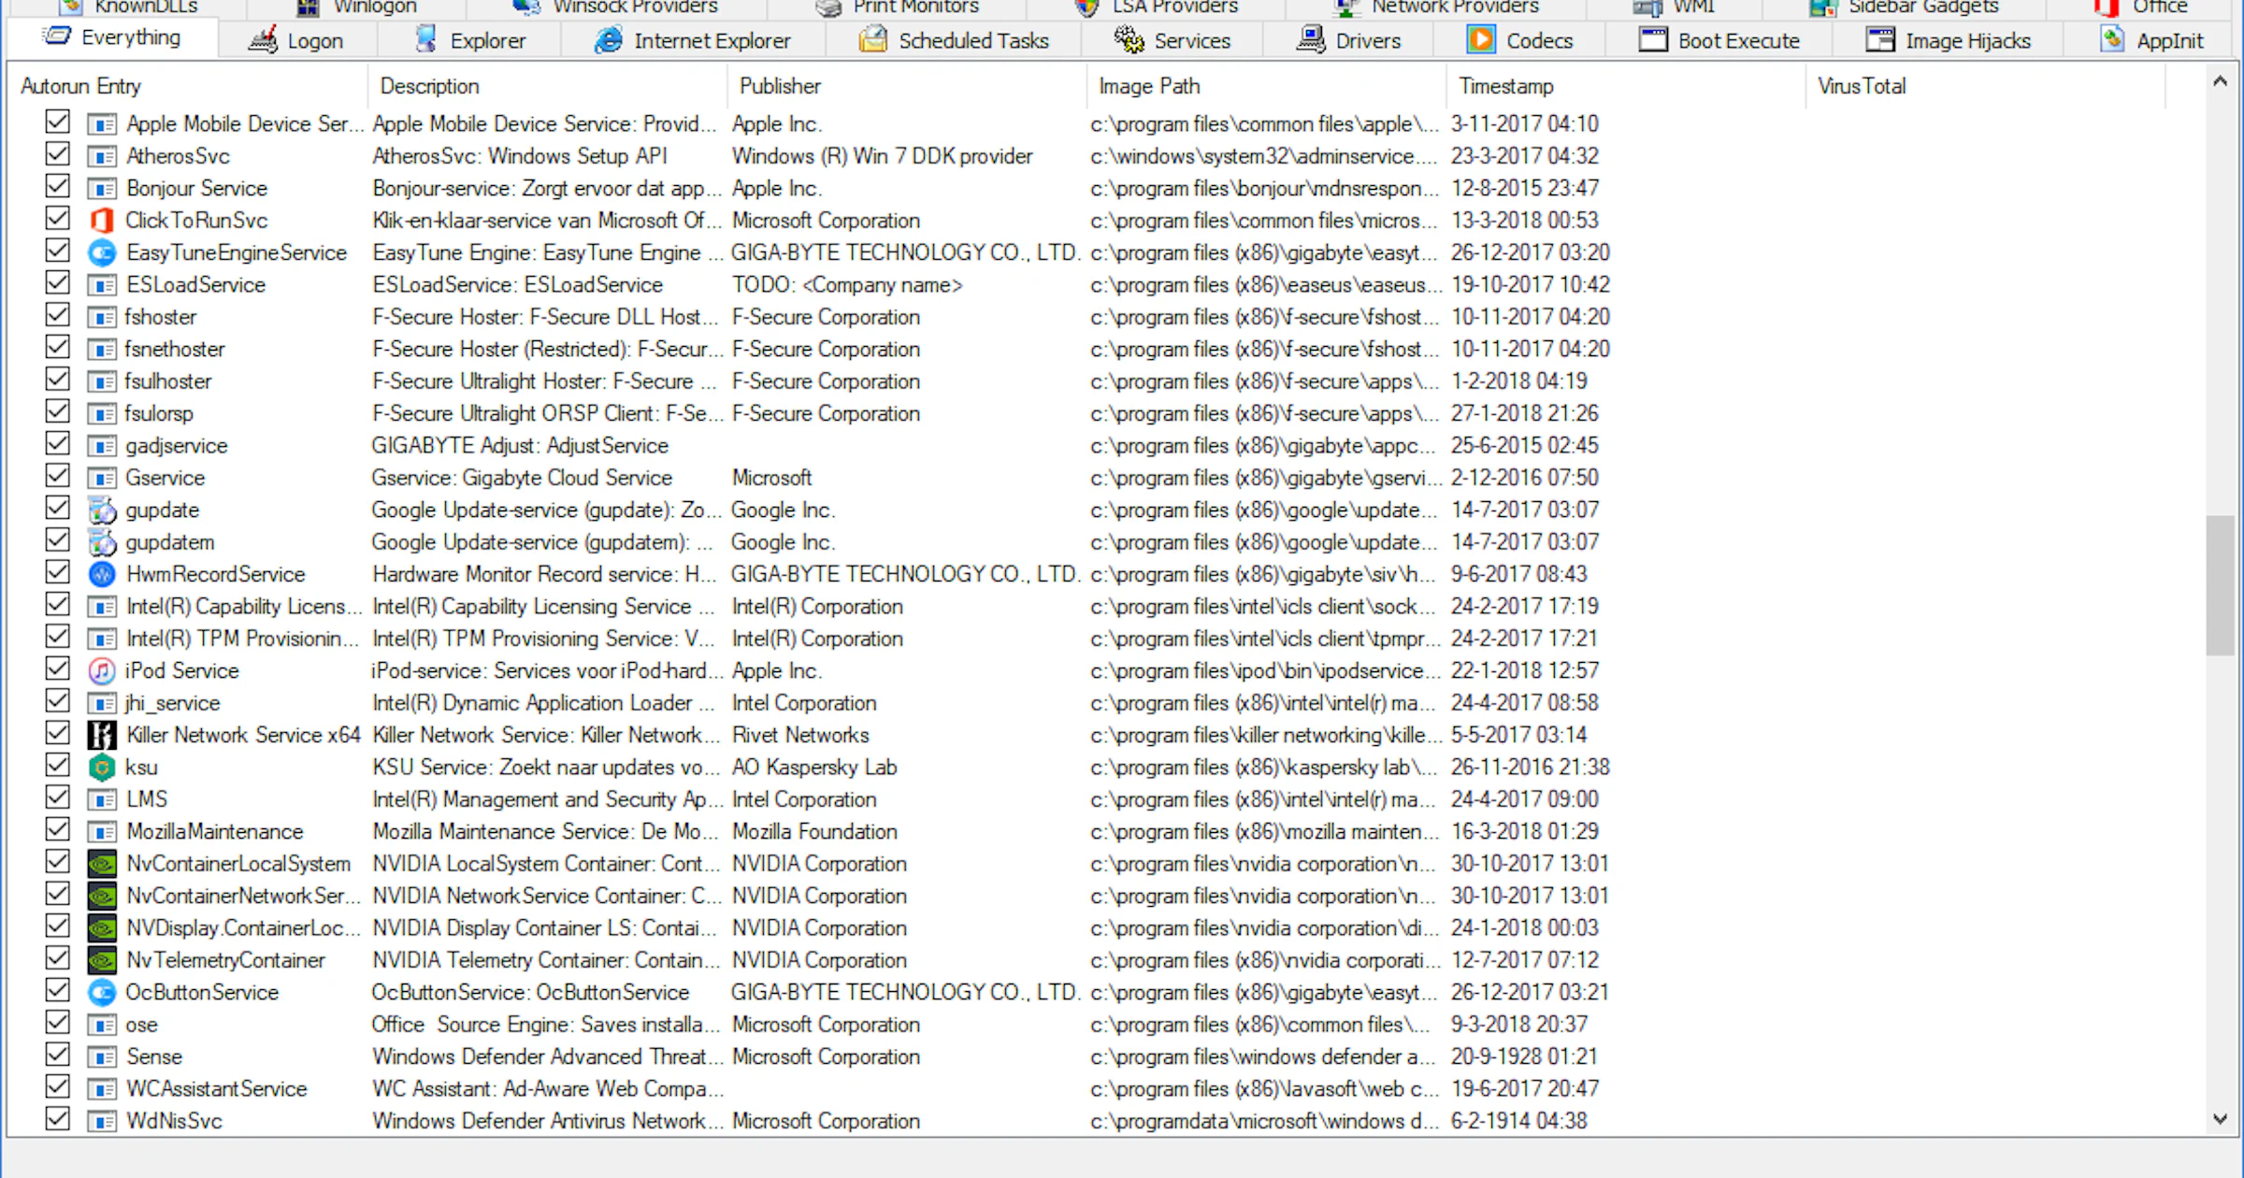Click the Image Hijacks tab icon

[1880, 40]
